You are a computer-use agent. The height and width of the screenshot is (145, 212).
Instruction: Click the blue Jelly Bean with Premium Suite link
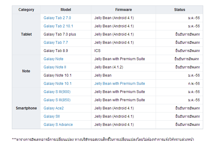(x=119, y=84)
